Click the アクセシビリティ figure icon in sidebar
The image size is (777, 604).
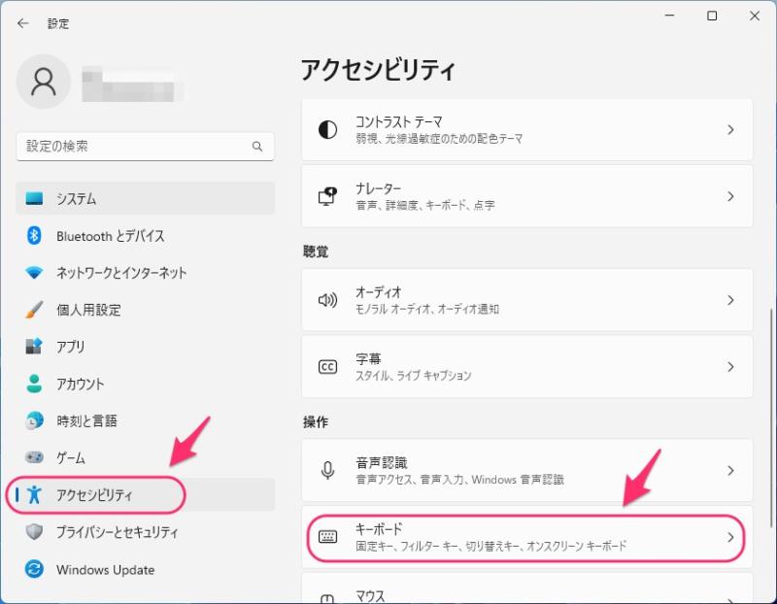[34, 494]
